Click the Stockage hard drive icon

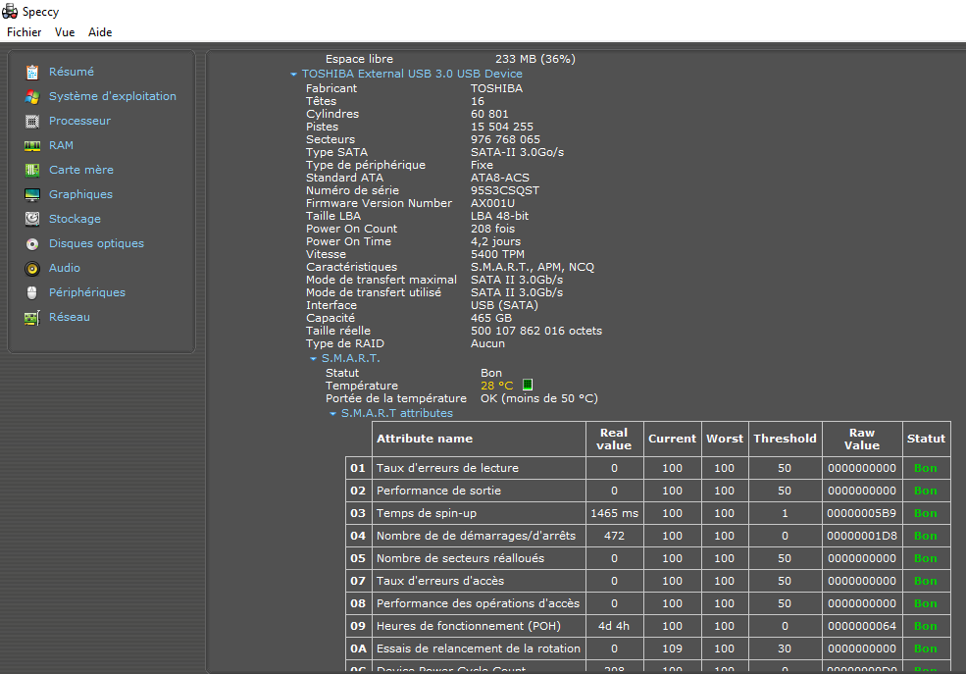click(x=32, y=220)
